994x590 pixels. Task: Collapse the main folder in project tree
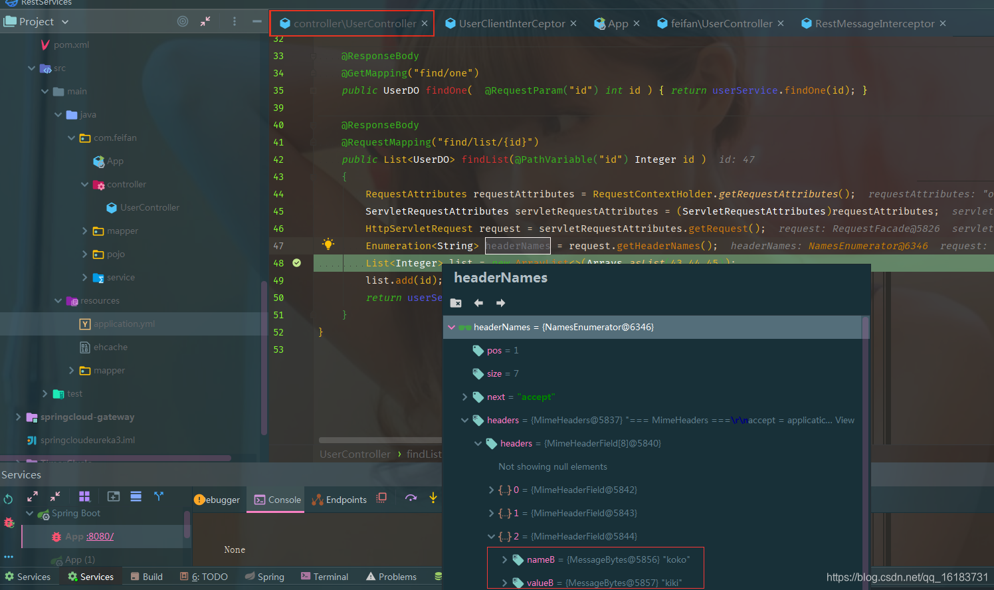(x=45, y=91)
